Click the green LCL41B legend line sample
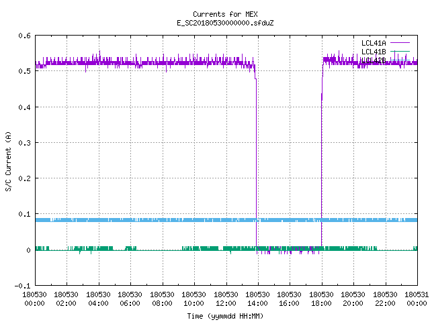Image resolution: width=430 pixels, height=322 pixels. point(400,51)
